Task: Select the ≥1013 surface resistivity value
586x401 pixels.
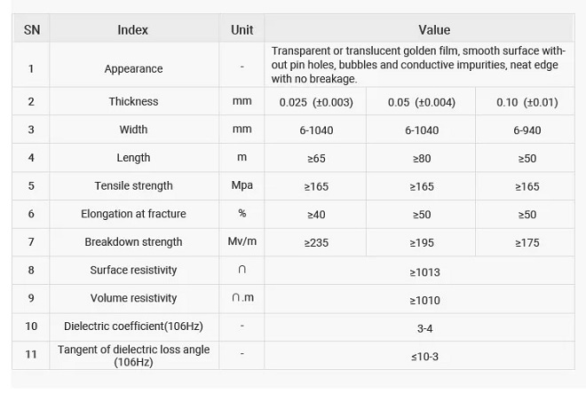Action: pos(425,272)
